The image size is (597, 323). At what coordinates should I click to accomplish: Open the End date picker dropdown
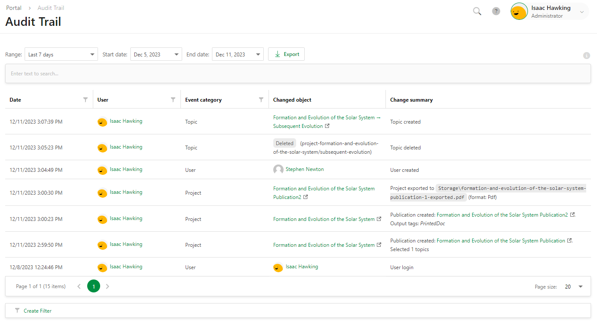coord(258,55)
